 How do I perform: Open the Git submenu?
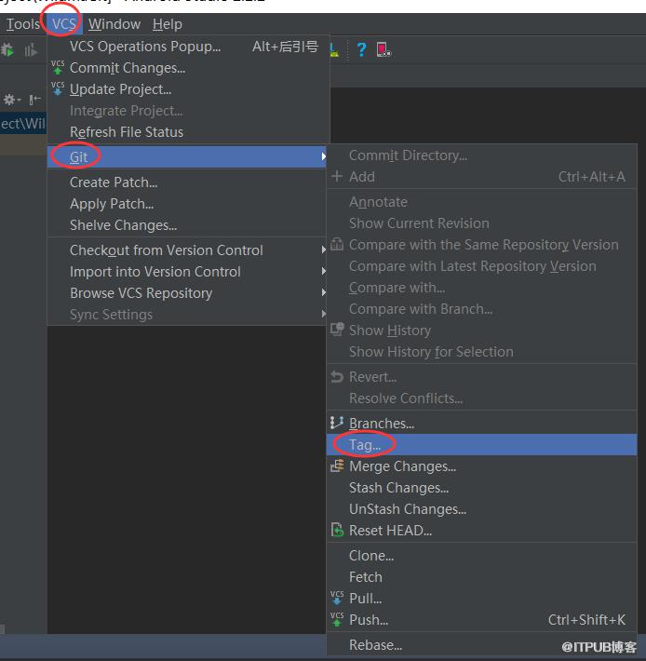pyautogui.click(x=187, y=156)
